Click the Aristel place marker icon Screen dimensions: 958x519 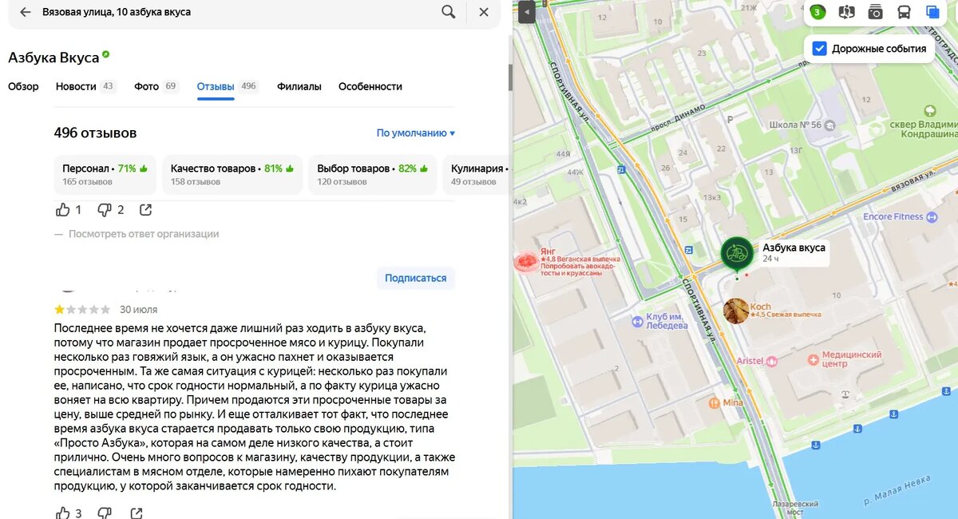772,361
